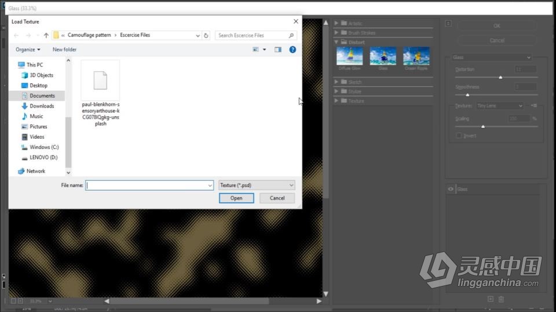Expand the Sketch filter folder
This screenshot has width=556, height=312.
[x=336, y=81]
